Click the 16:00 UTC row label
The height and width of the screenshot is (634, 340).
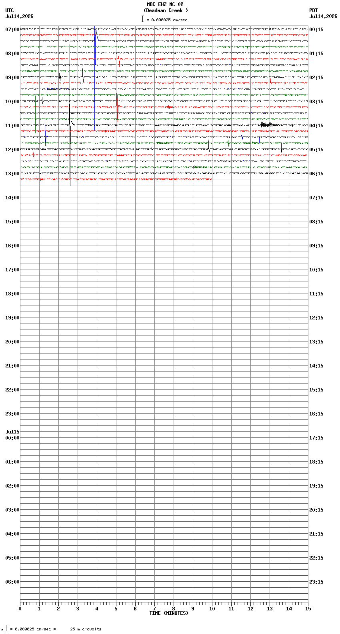coord(12,246)
